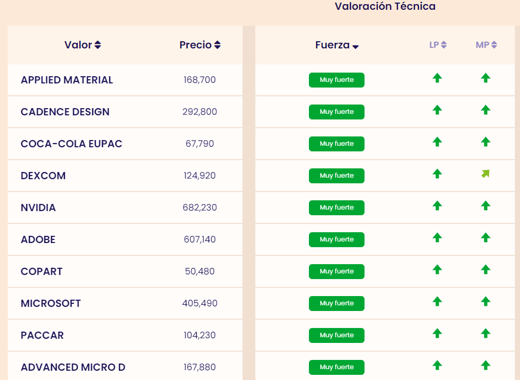Screen dimensions: 520x380
Task: Click the LP up arrow for COCA-COLA EUPAC
Action: (x=437, y=142)
